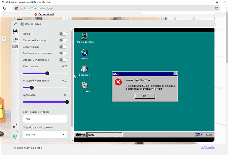The image size is (228, 155).
Task: Open the 'Обработка изображения' pixelated dropdown
Action: [45, 135]
